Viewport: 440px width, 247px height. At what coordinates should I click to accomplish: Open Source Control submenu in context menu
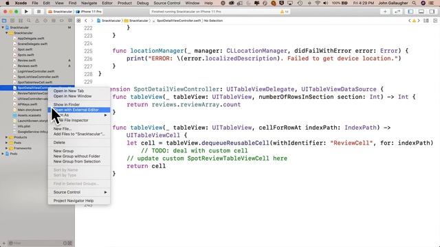tap(79, 192)
